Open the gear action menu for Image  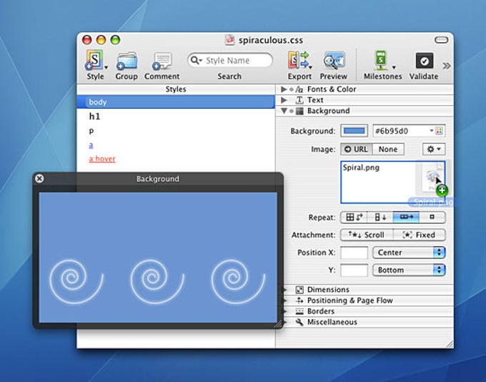click(x=434, y=149)
